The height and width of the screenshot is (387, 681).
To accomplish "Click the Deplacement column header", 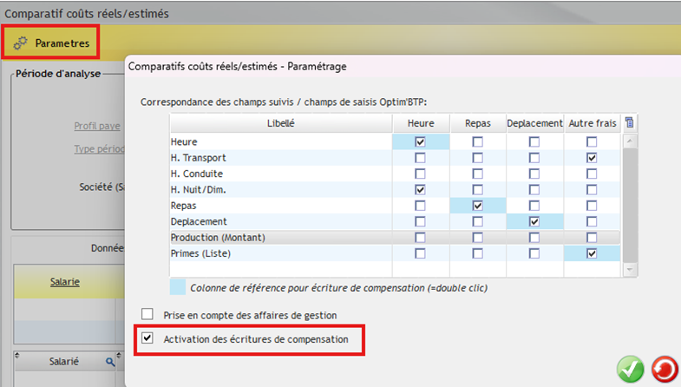I will coord(534,123).
